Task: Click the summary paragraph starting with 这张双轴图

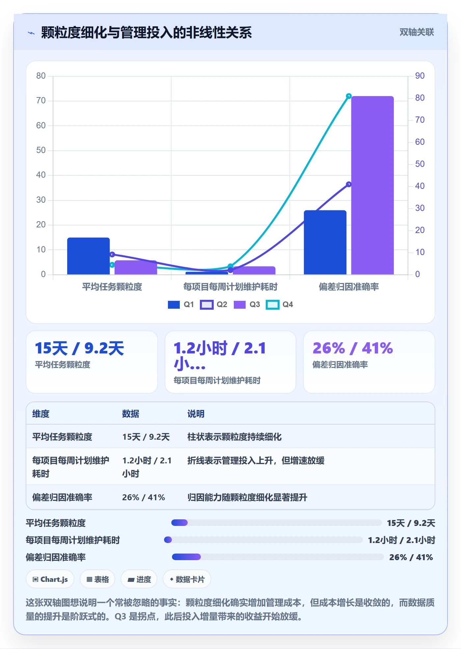Action: (x=230, y=610)
